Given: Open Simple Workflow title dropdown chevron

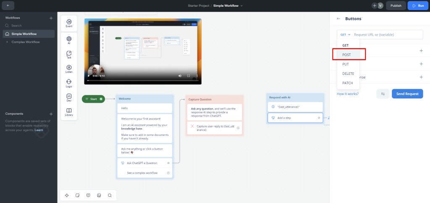Looking at the screenshot, I should click(x=241, y=5).
